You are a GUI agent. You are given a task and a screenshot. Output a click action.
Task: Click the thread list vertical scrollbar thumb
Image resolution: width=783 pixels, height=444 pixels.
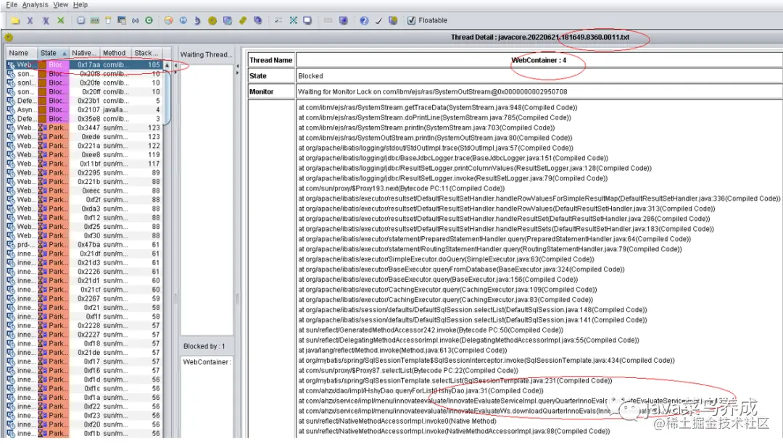[167, 97]
